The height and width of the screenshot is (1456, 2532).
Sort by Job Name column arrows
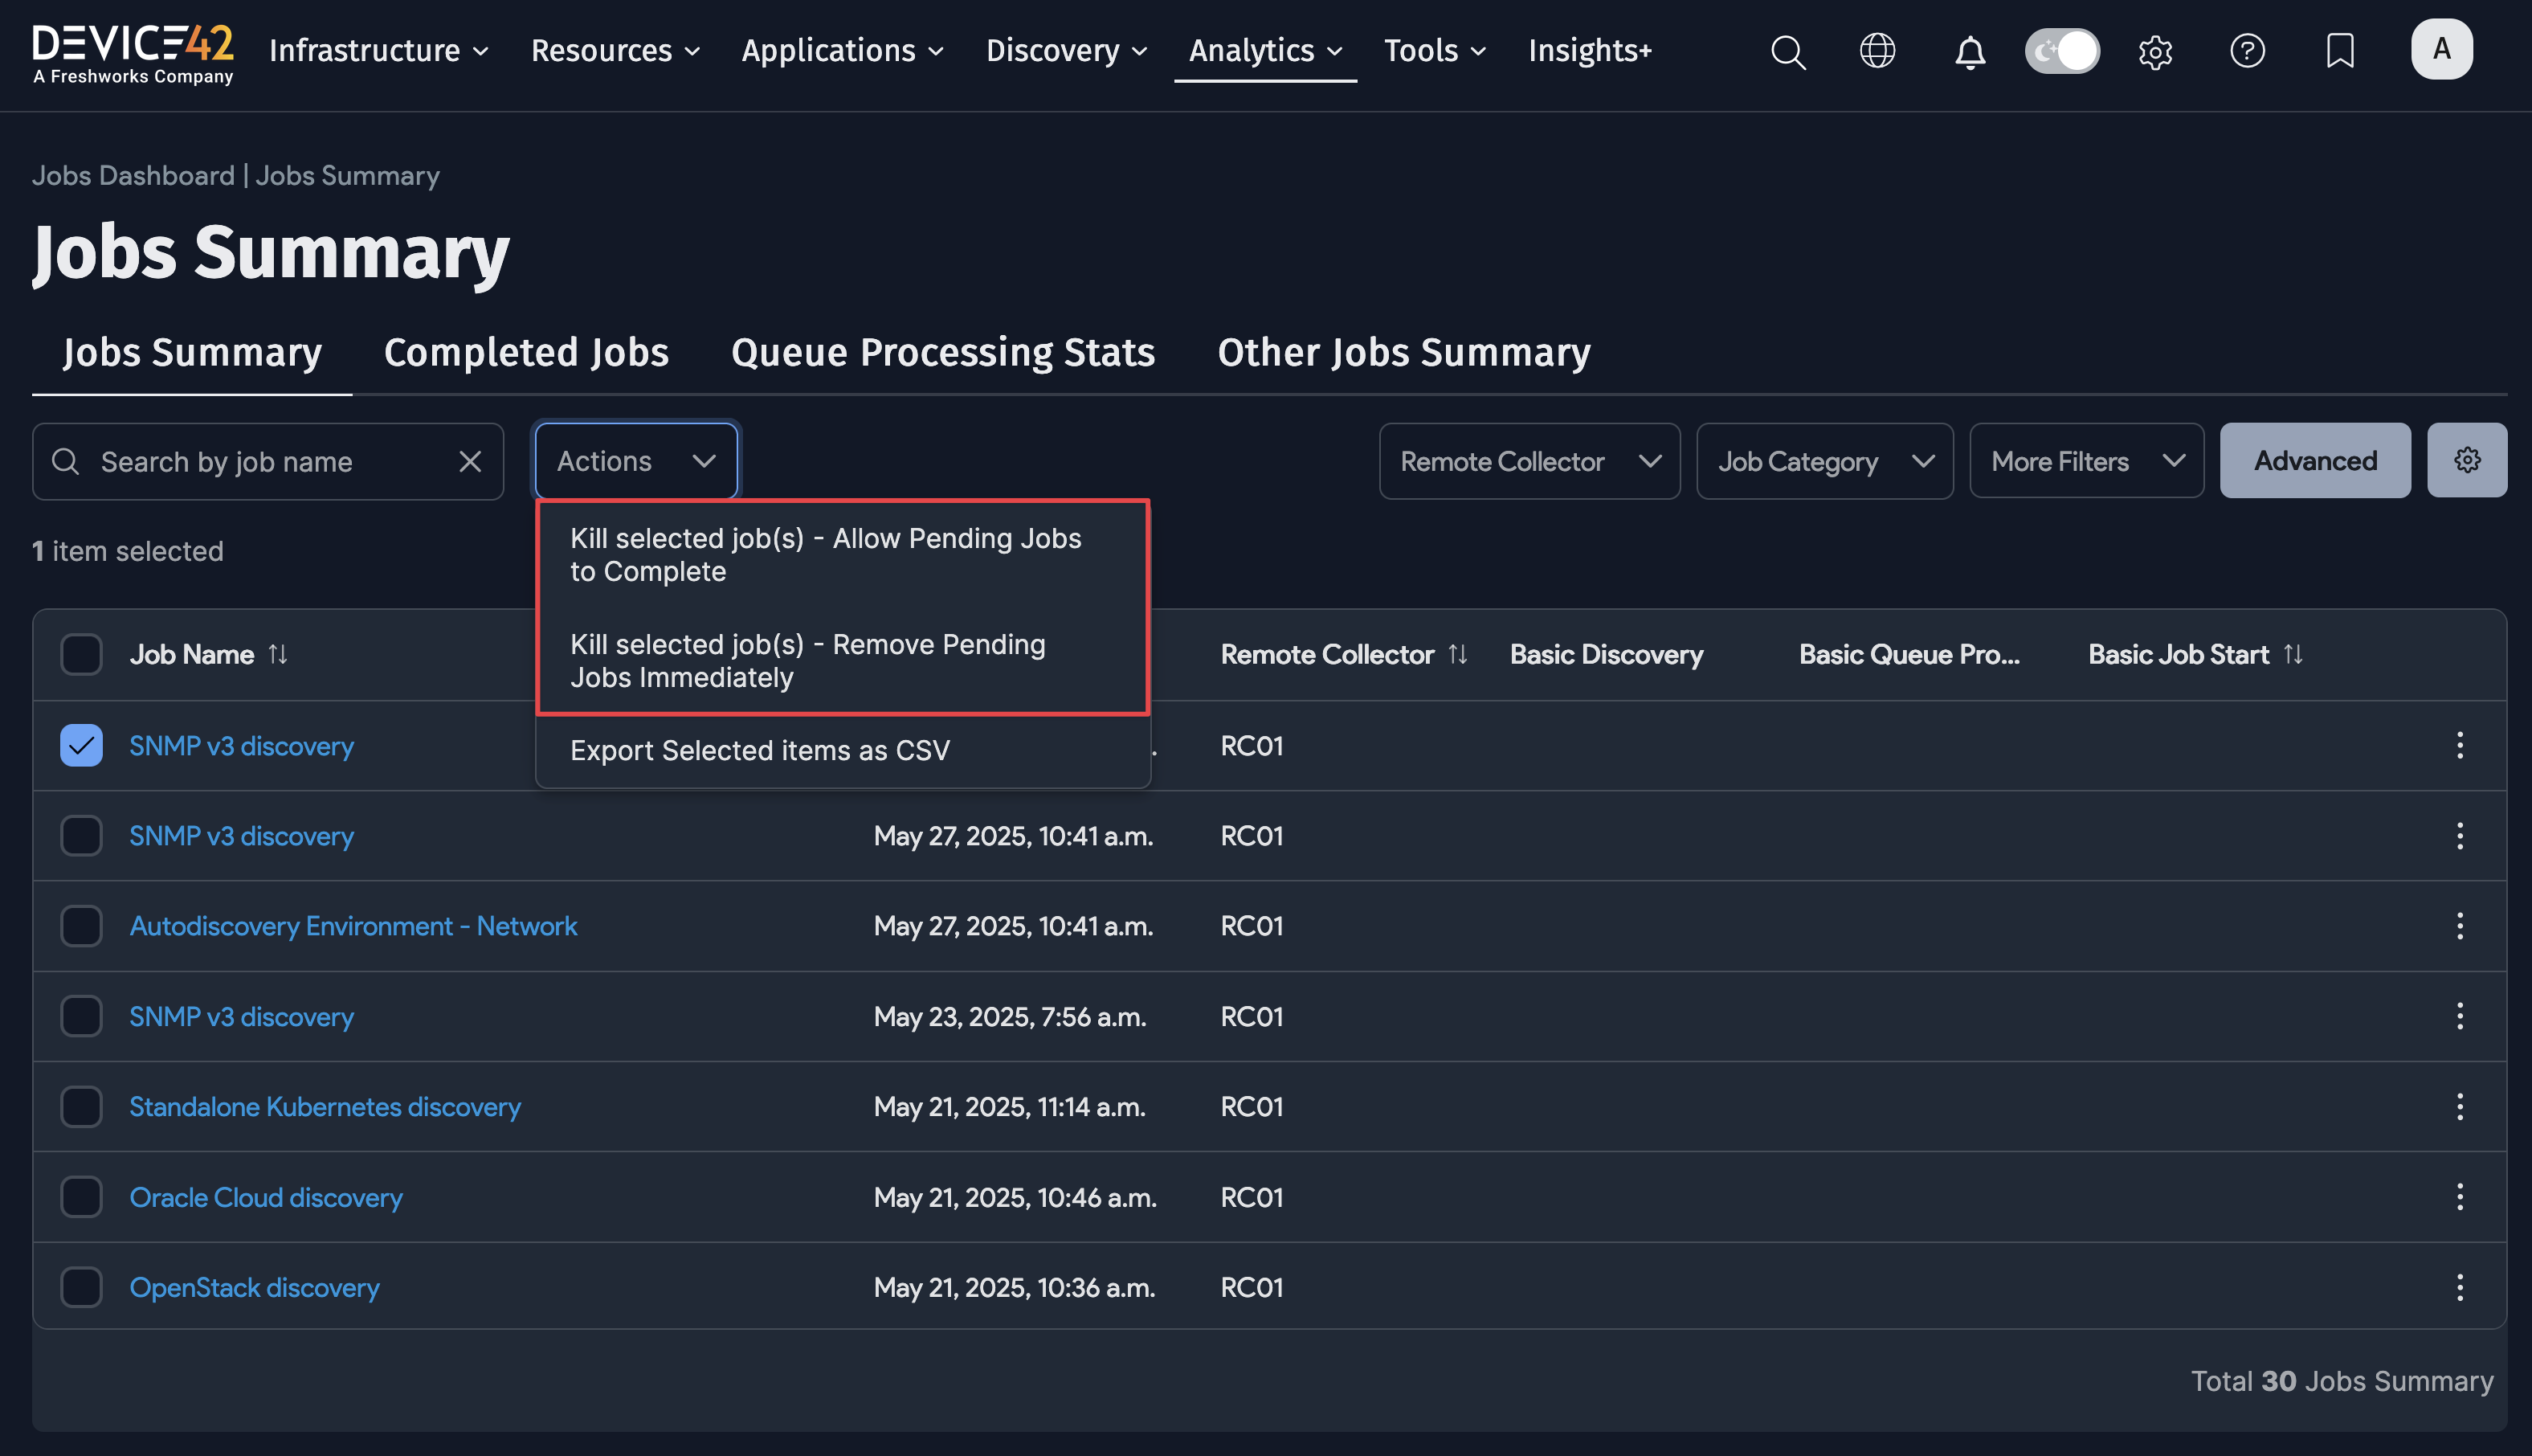[x=278, y=654]
